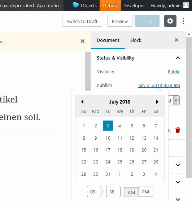Click the minutes field showing 38
The width and height of the screenshot is (192, 201).
tap(113, 192)
